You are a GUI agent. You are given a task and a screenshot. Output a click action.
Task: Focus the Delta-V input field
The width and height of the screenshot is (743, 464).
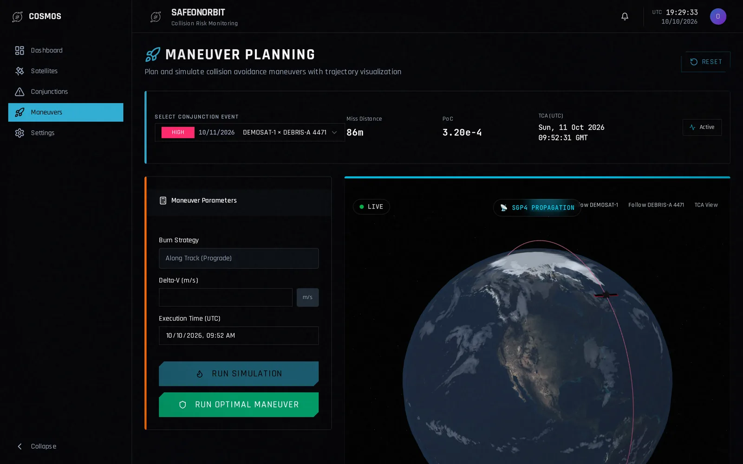pos(226,297)
